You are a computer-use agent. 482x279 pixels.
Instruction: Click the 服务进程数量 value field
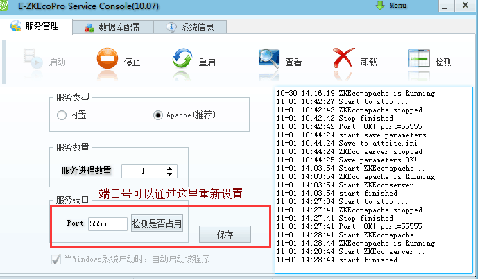tap(144, 171)
